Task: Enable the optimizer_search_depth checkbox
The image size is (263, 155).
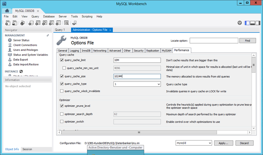Action: [x=62, y=114]
